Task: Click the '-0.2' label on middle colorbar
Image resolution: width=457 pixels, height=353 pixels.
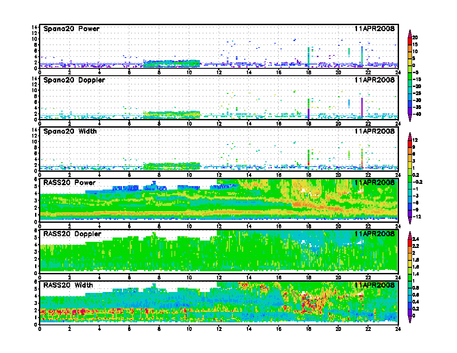Action: 417,182
